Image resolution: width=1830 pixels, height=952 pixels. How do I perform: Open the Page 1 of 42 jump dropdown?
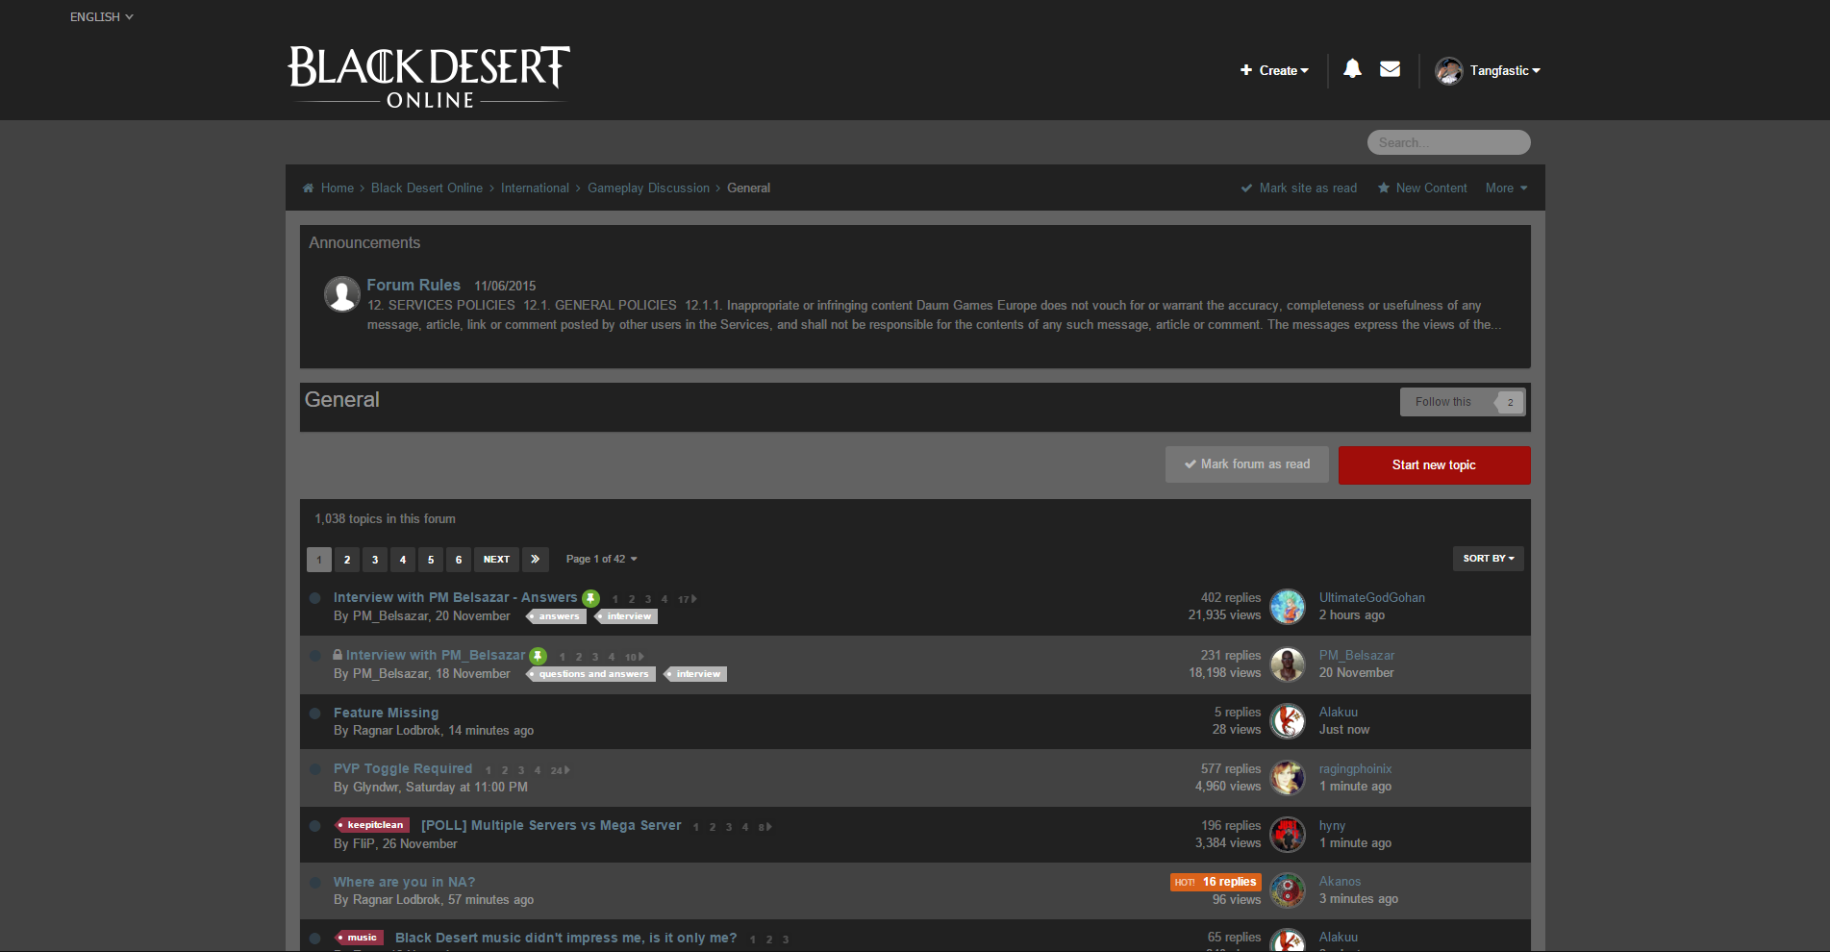[601, 559]
